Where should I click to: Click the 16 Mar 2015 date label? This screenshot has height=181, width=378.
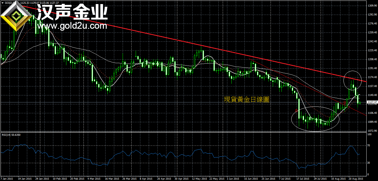tap(112, 179)
